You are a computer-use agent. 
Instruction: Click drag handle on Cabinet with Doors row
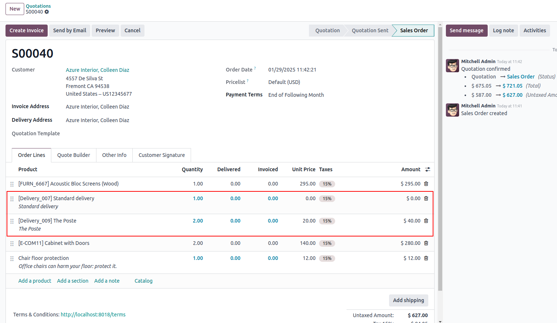pos(12,243)
